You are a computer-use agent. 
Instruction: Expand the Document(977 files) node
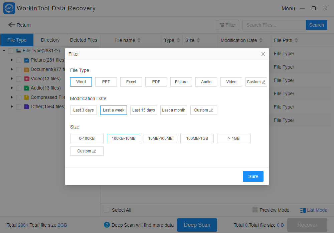coord(12,69)
